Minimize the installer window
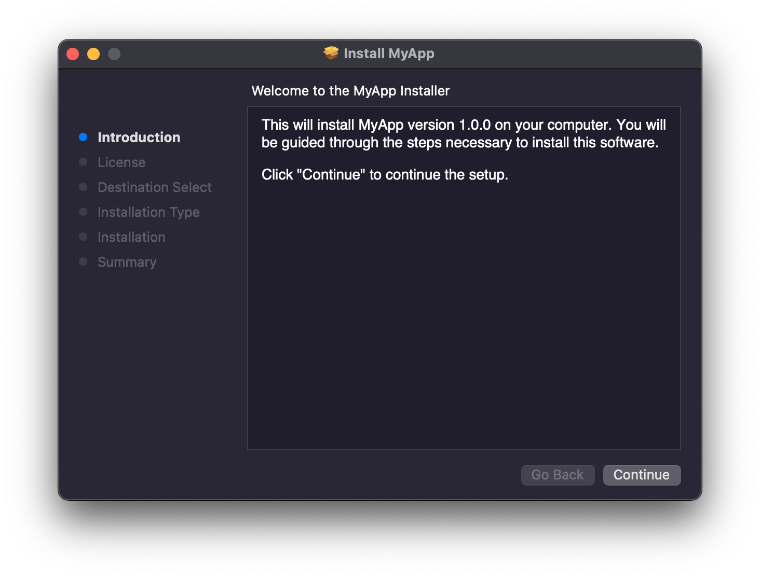 coord(93,53)
